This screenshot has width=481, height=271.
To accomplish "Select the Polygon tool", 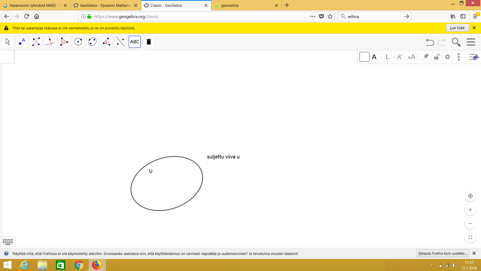I will coord(64,42).
